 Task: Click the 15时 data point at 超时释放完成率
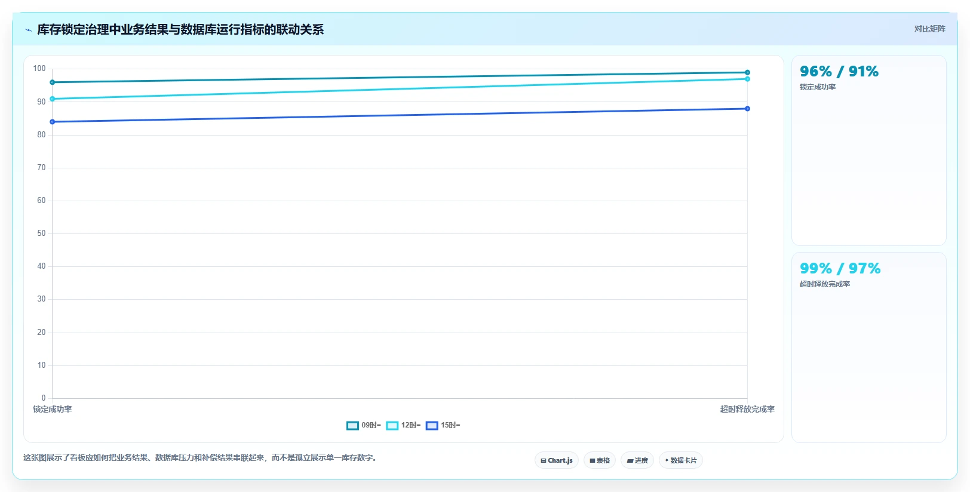point(747,109)
